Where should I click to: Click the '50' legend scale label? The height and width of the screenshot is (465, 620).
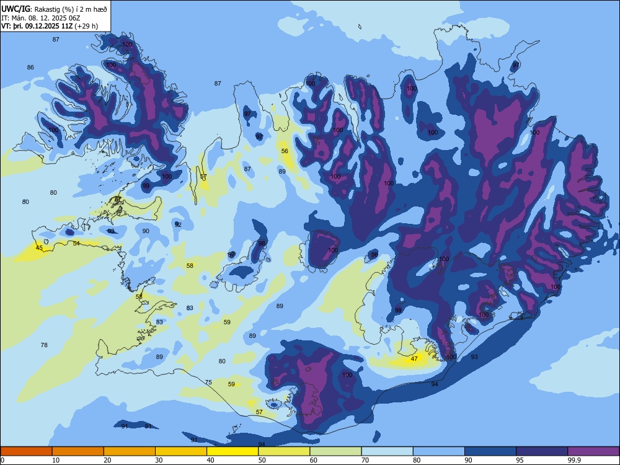click(262, 460)
